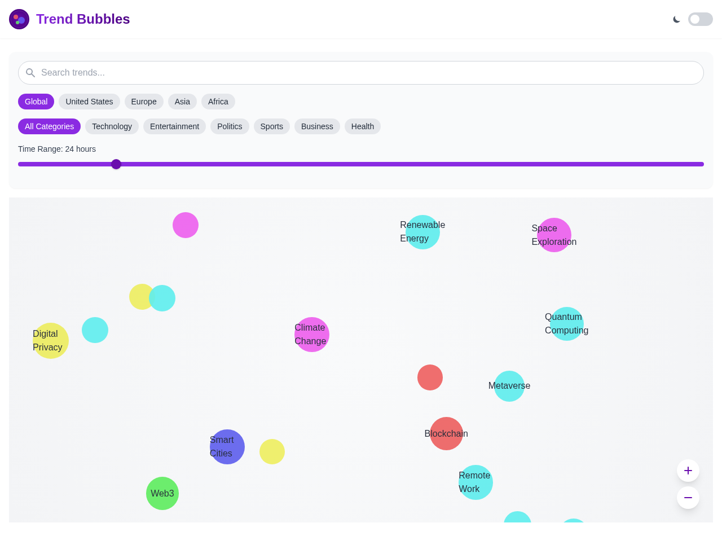Click the Europe region chip
Image resolution: width=722 pixels, height=536 pixels.
[x=144, y=102]
